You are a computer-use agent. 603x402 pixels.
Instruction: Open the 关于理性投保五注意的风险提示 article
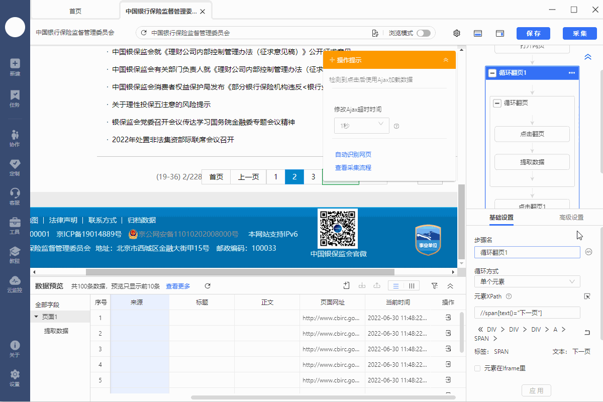point(161,105)
